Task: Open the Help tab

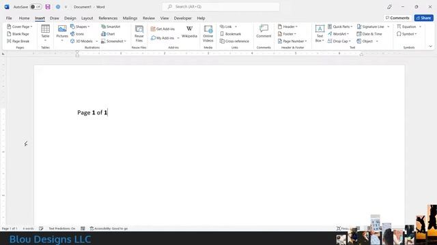Action: point(201,18)
